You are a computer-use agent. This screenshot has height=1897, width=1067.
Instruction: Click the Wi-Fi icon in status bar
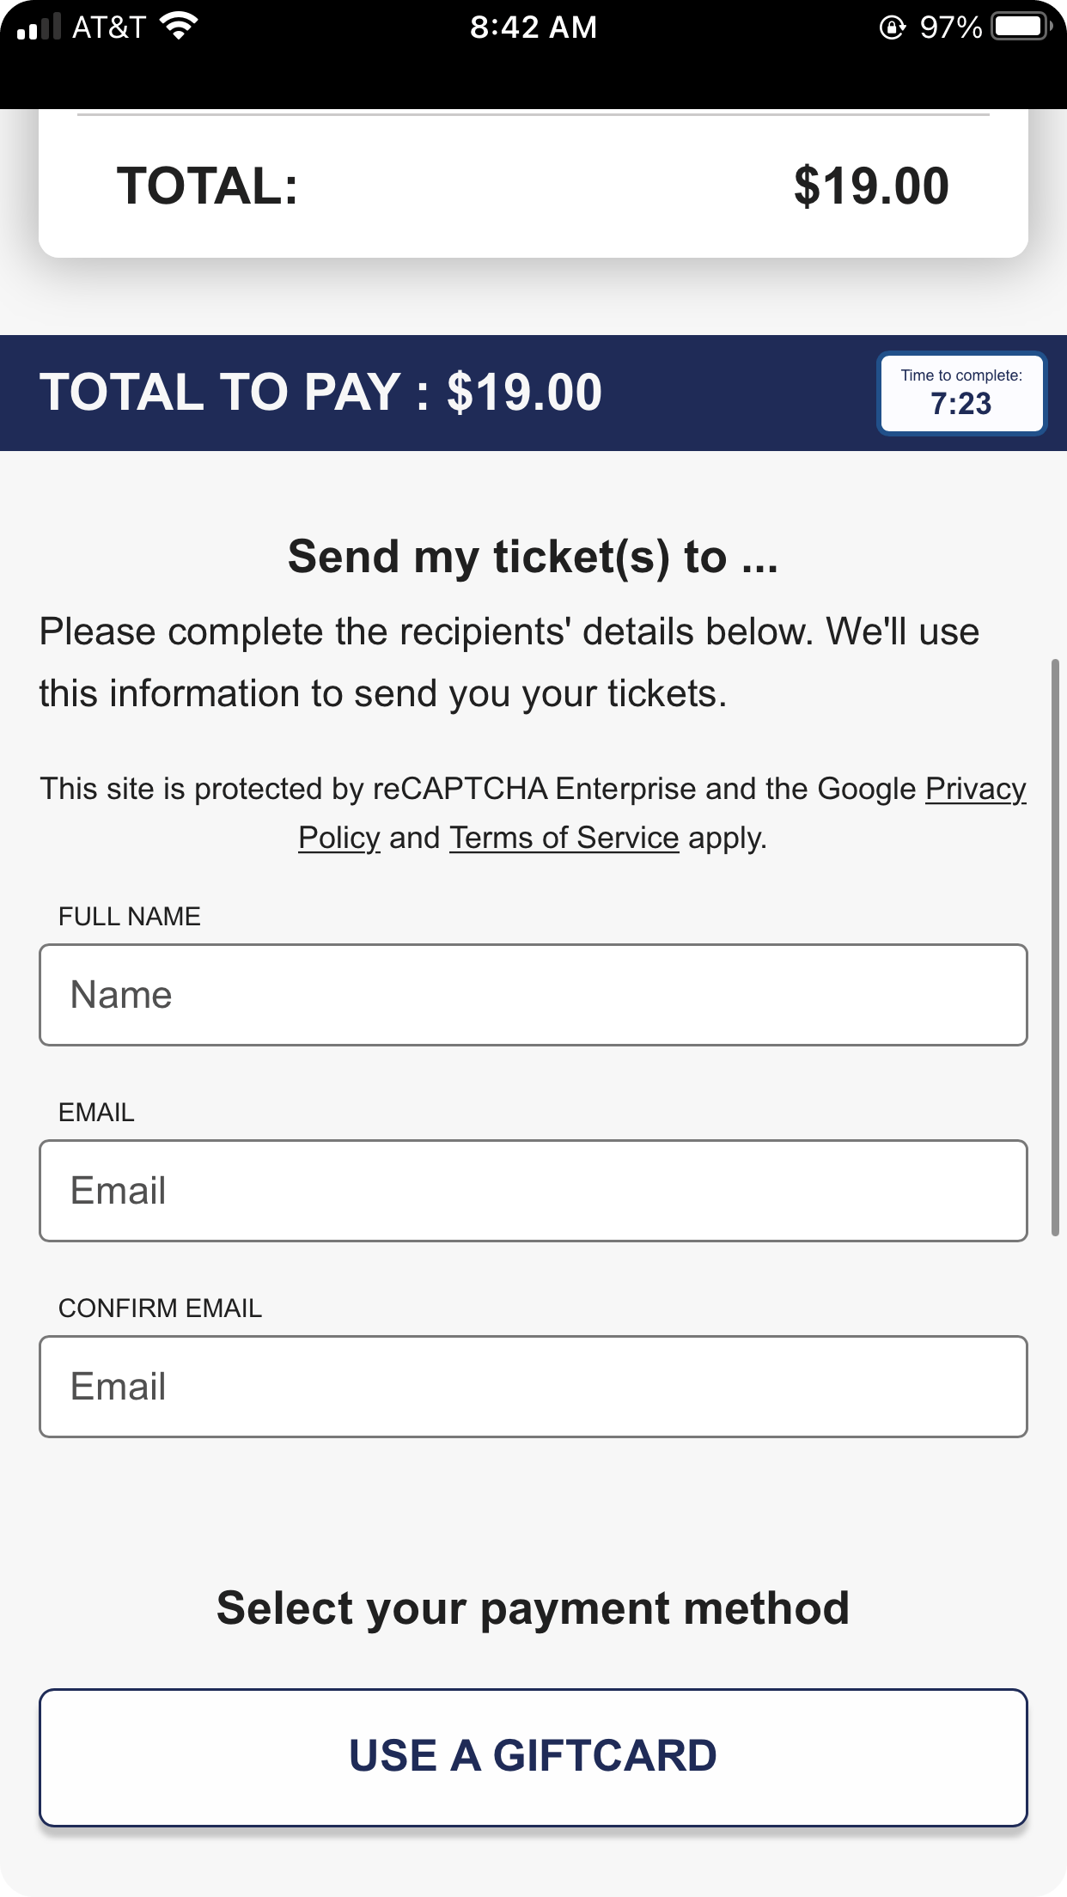(176, 26)
